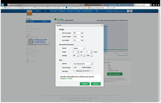
Task: Click the height feet stepper
Action: (78, 52)
